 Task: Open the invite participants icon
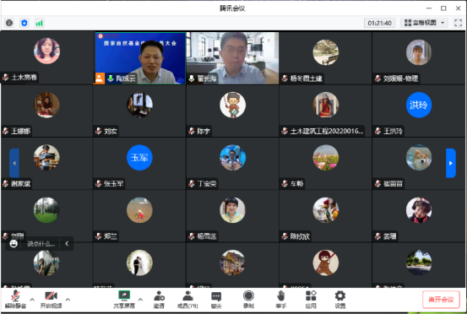159,300
